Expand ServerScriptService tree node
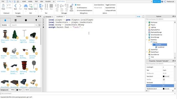Image resolution: width=177 pixels, height=99 pixels. [x=147, y=35]
